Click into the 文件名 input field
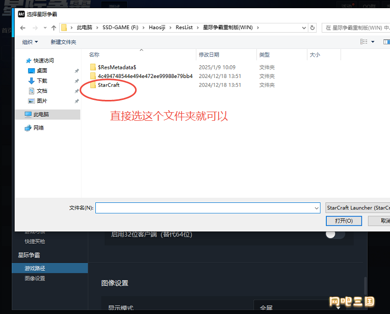 [204, 208]
